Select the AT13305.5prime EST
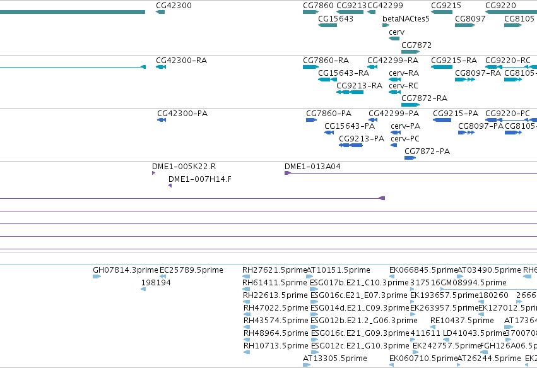 coord(307,365)
